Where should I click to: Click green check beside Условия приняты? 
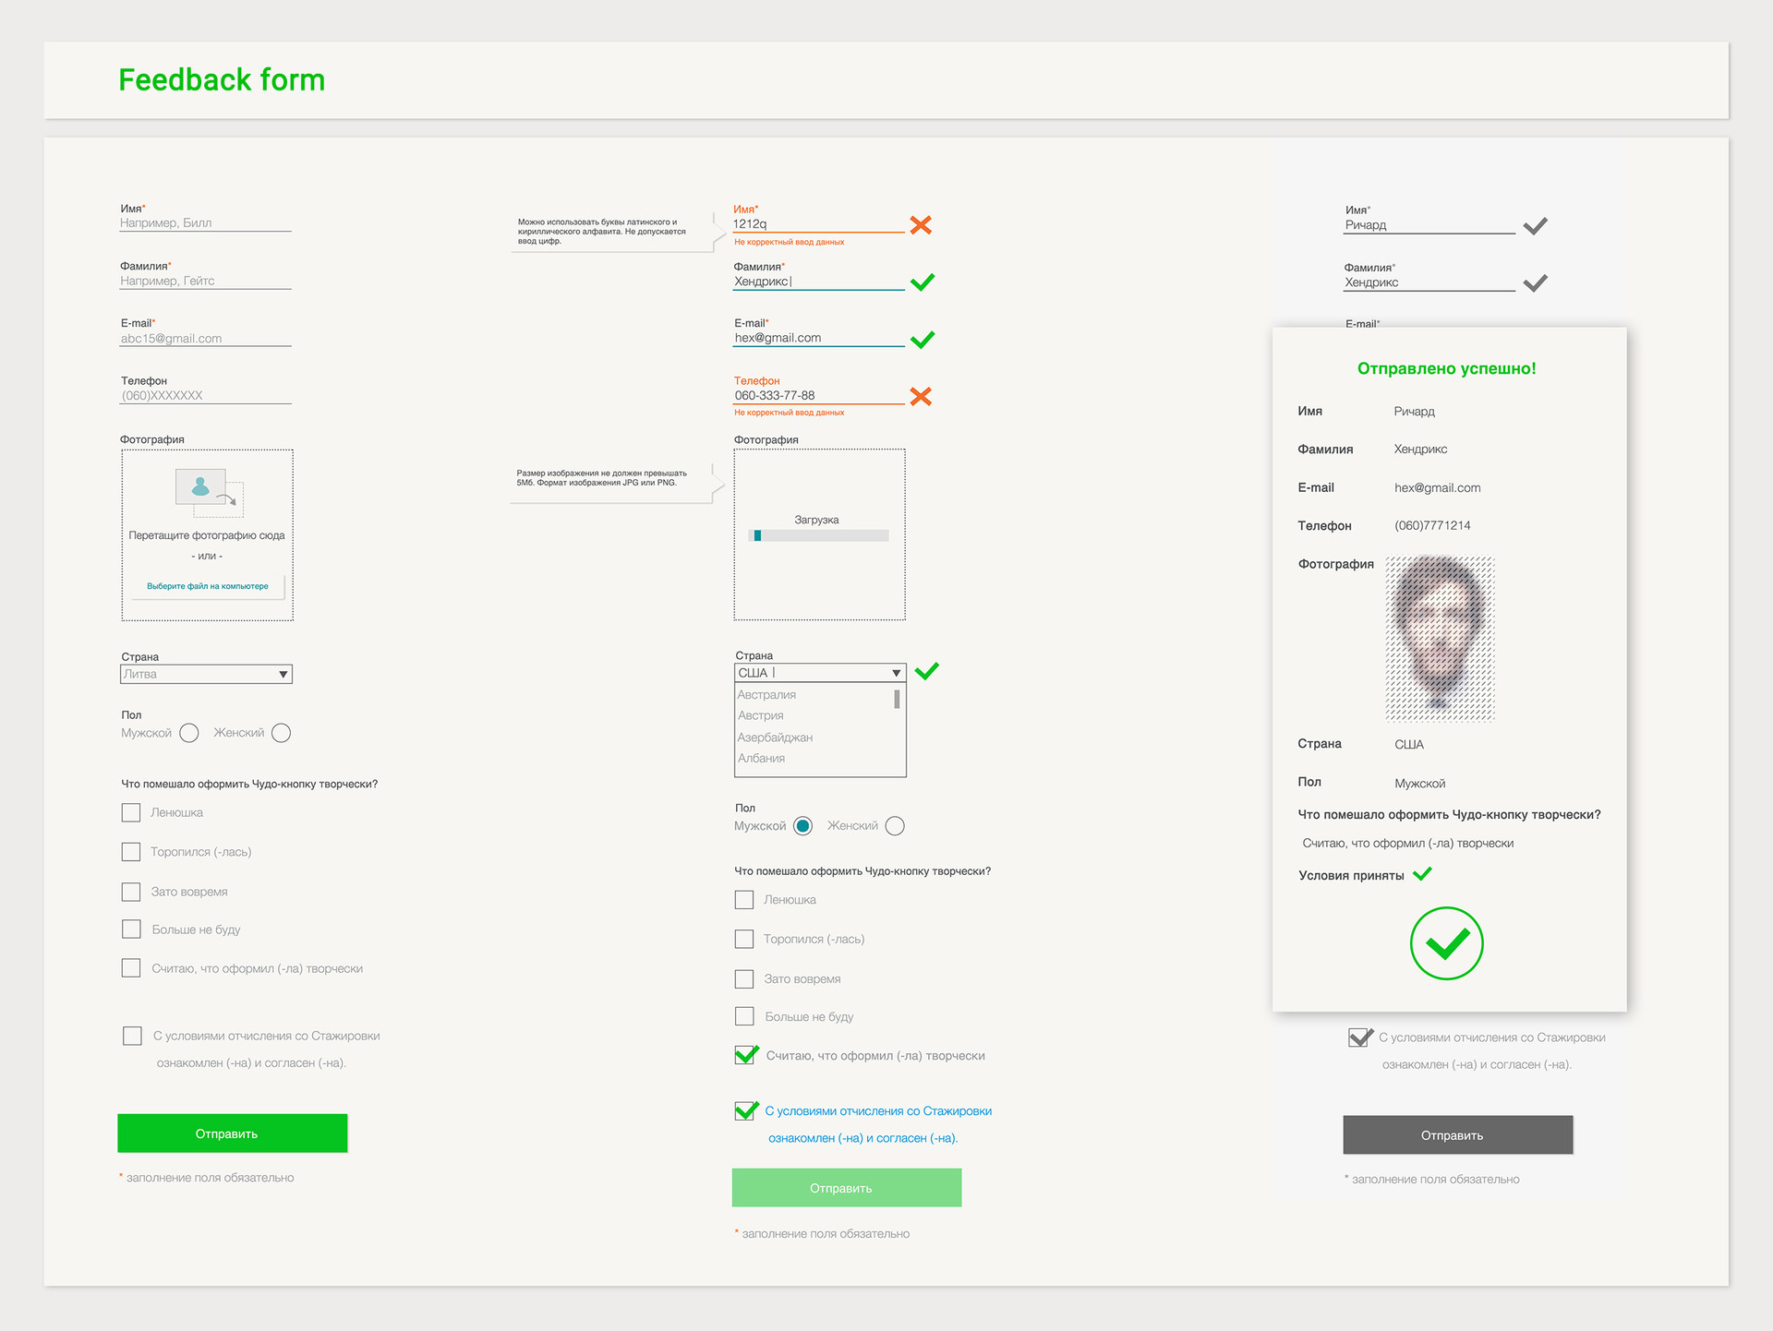pos(1422,873)
